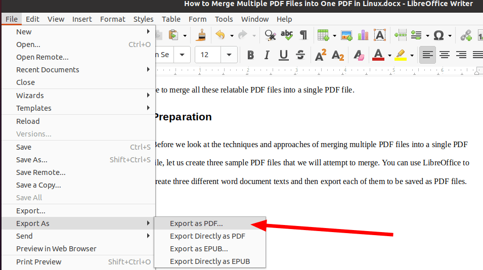Click the font size field showing 12

click(208, 55)
